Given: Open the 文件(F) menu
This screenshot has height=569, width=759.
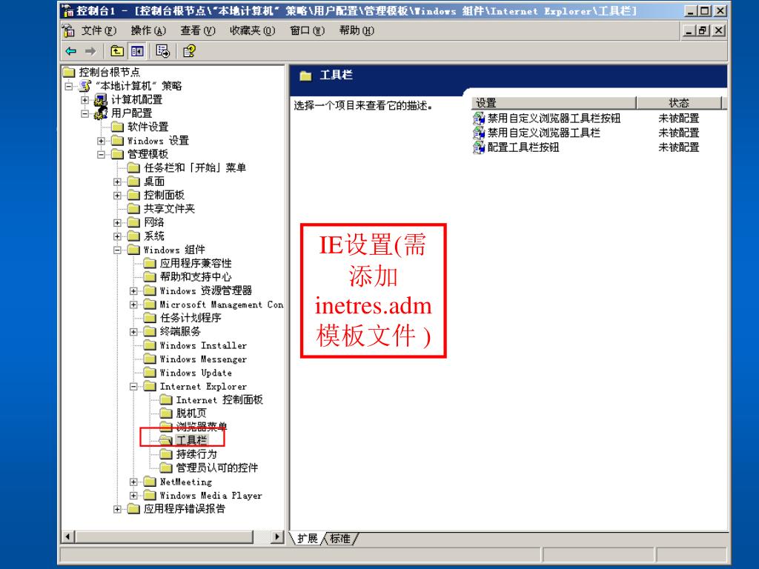Looking at the screenshot, I should tap(99, 30).
